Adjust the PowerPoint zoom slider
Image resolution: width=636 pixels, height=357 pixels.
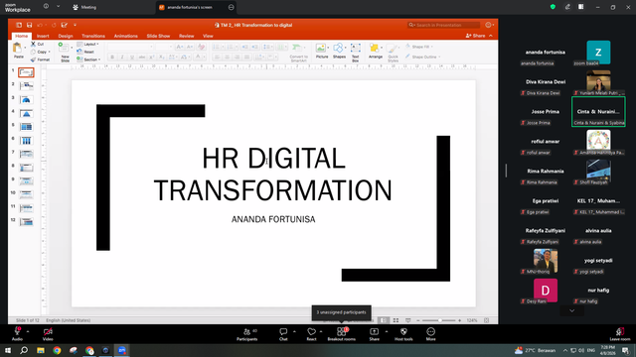click(x=439, y=320)
